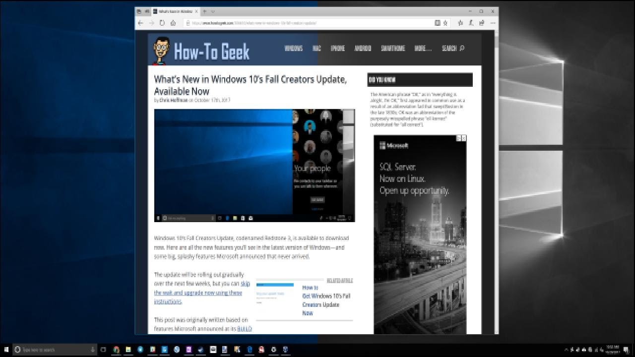Close the What's New in Windows tab

tap(196, 11)
